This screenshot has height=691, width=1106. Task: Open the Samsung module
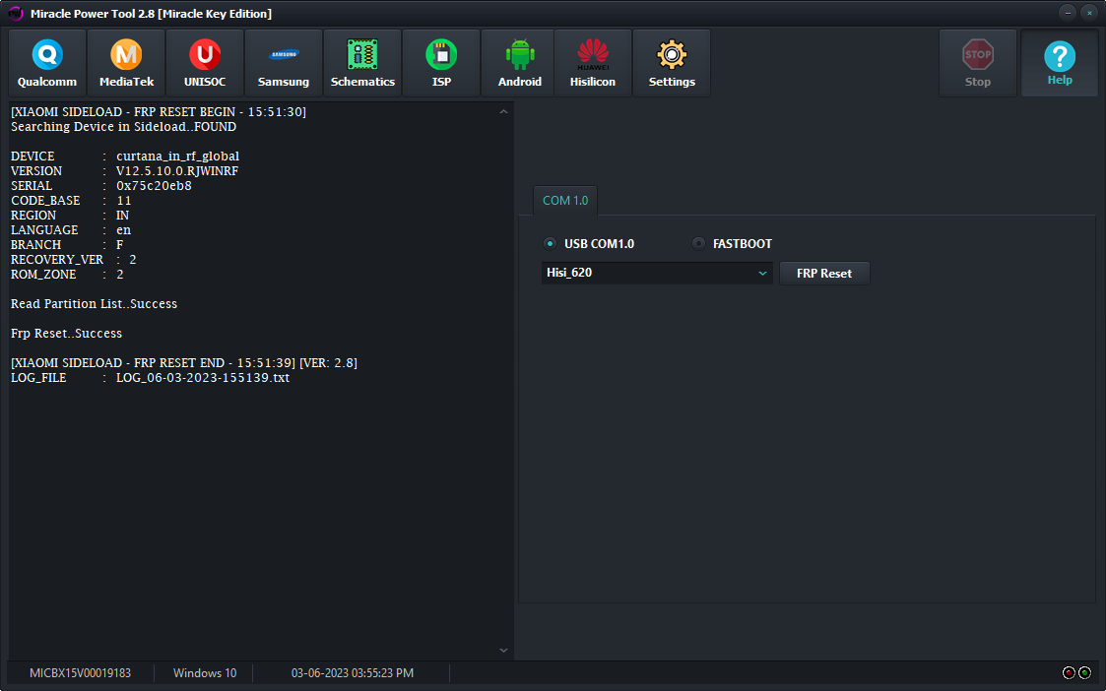pos(284,63)
